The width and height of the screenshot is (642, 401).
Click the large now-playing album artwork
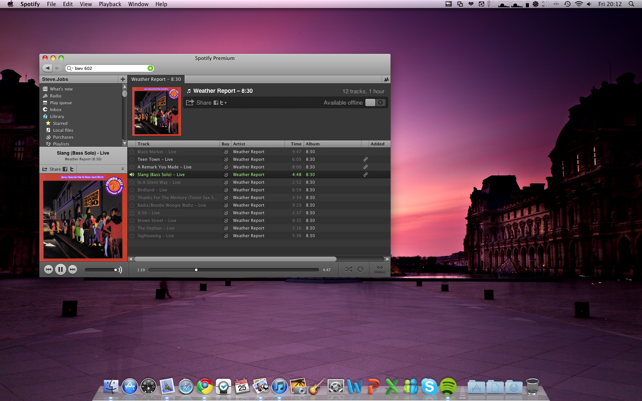pyautogui.click(x=83, y=217)
